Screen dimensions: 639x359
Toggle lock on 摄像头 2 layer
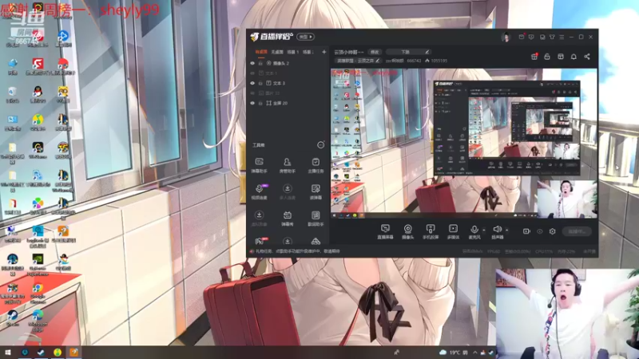point(260,63)
